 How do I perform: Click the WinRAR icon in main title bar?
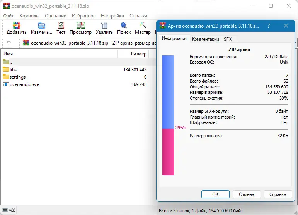(x=7, y=6)
